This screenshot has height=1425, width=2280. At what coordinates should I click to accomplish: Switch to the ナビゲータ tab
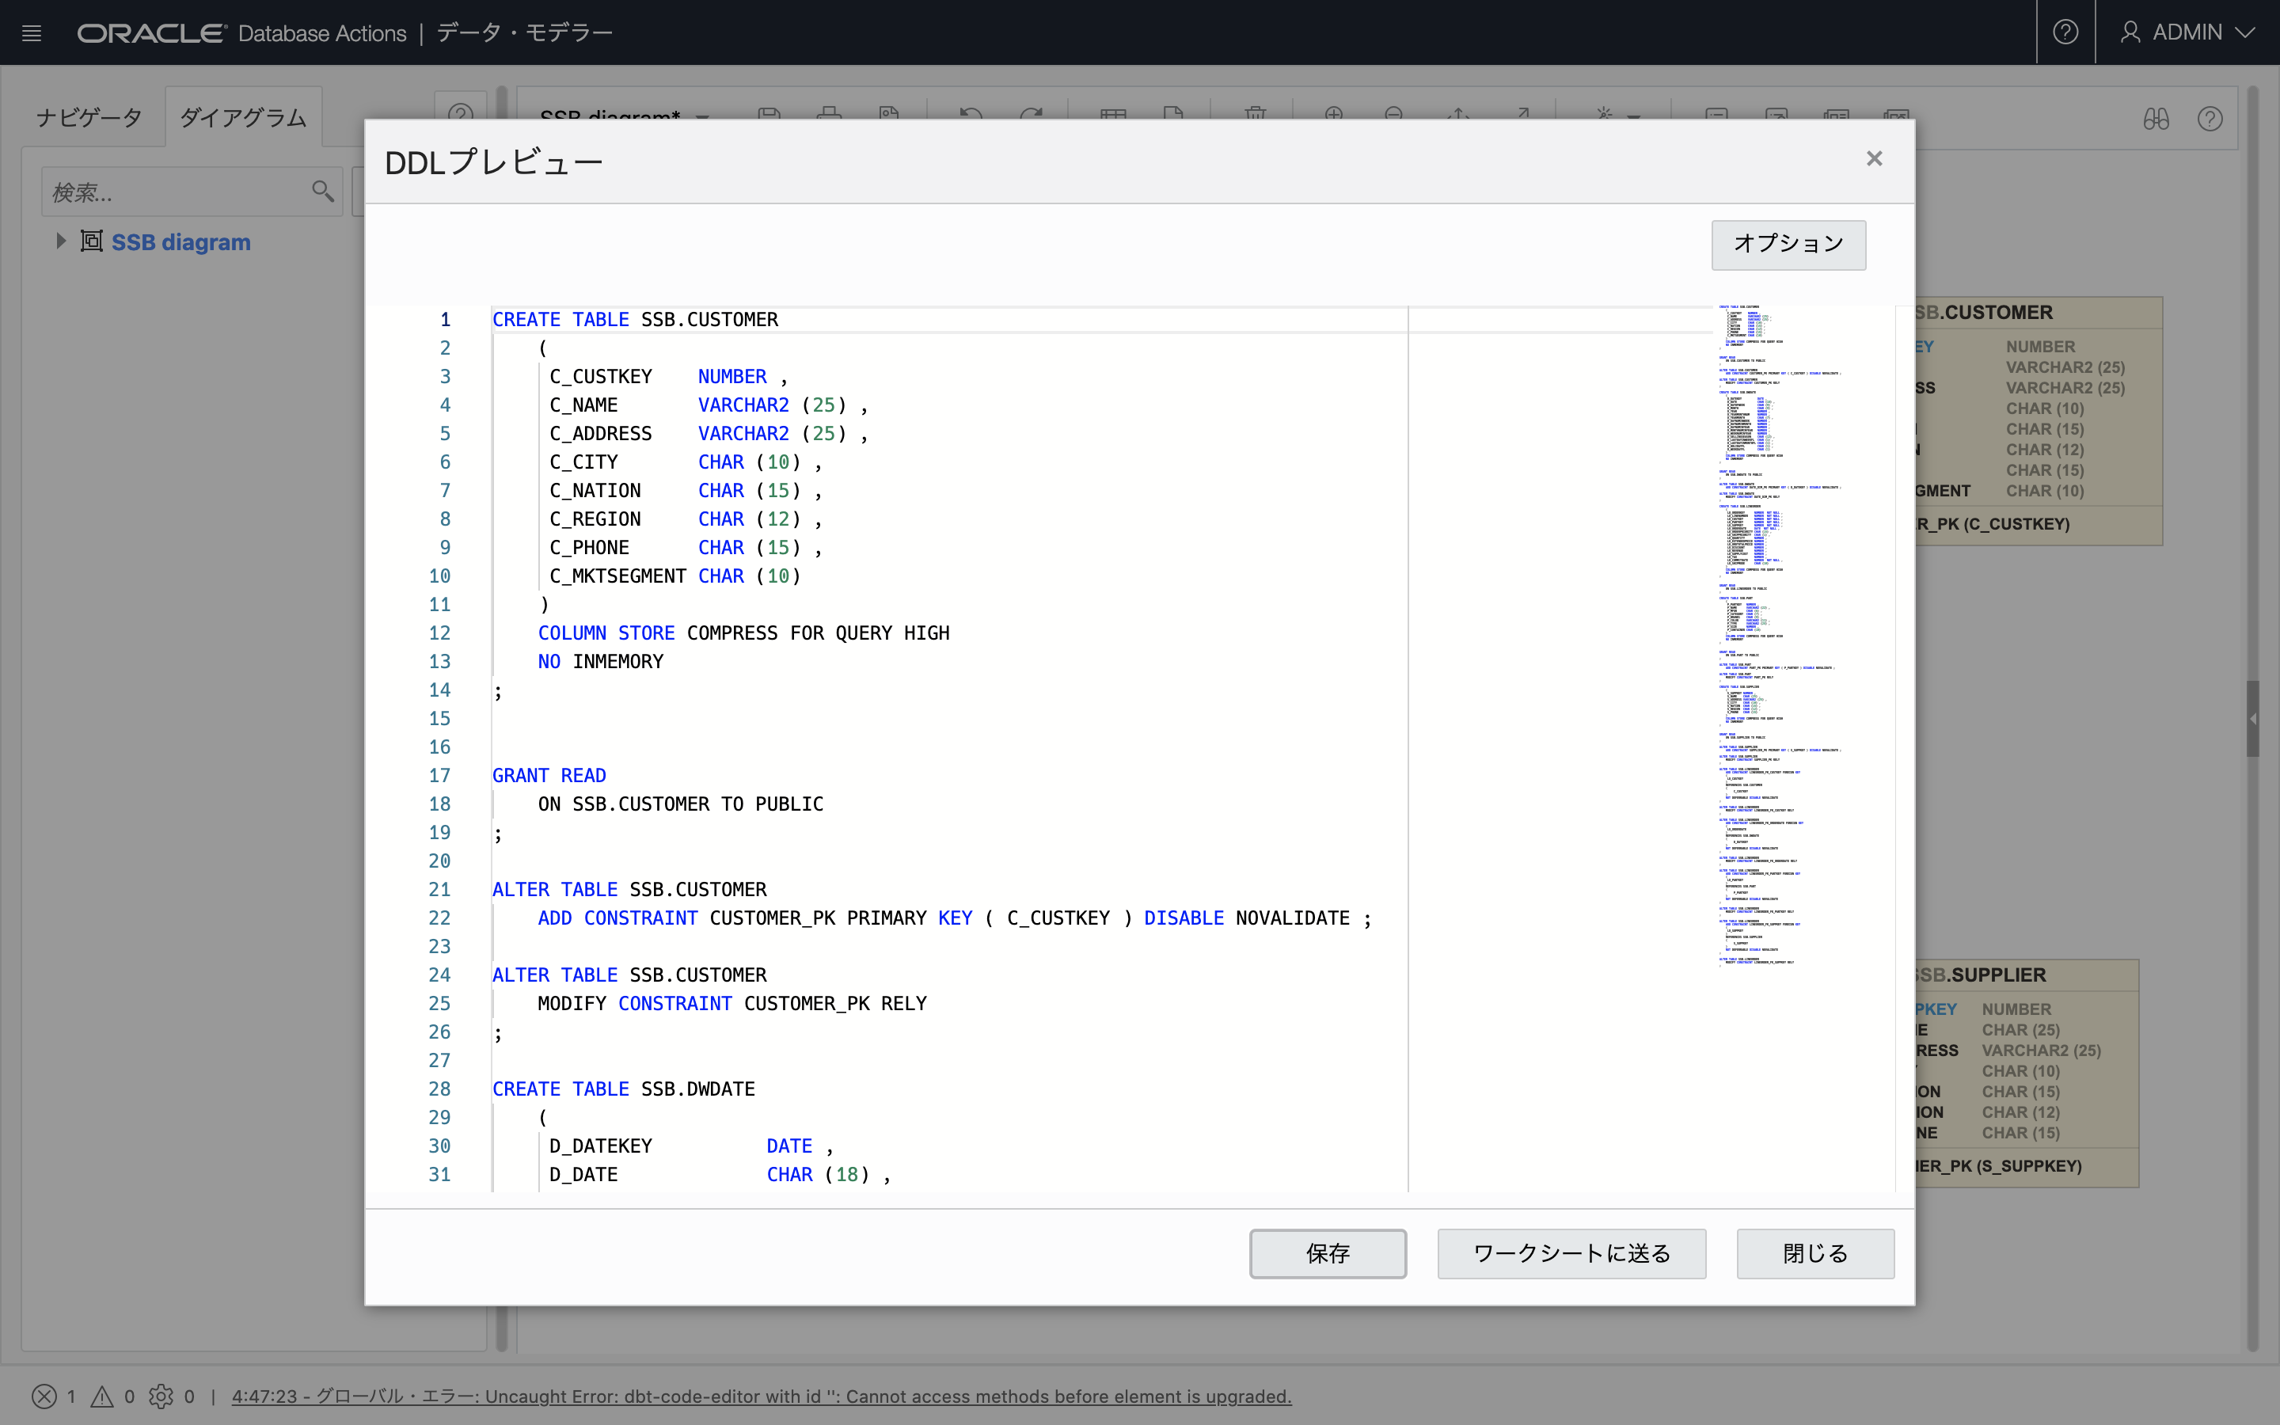[x=89, y=118]
